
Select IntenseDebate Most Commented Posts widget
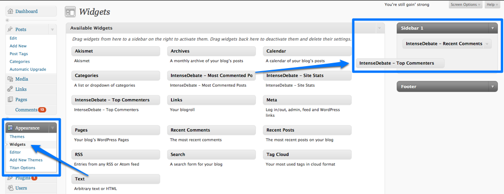point(212,76)
